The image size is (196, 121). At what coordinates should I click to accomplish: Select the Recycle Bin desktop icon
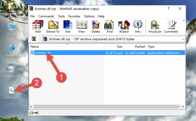coord(12,72)
